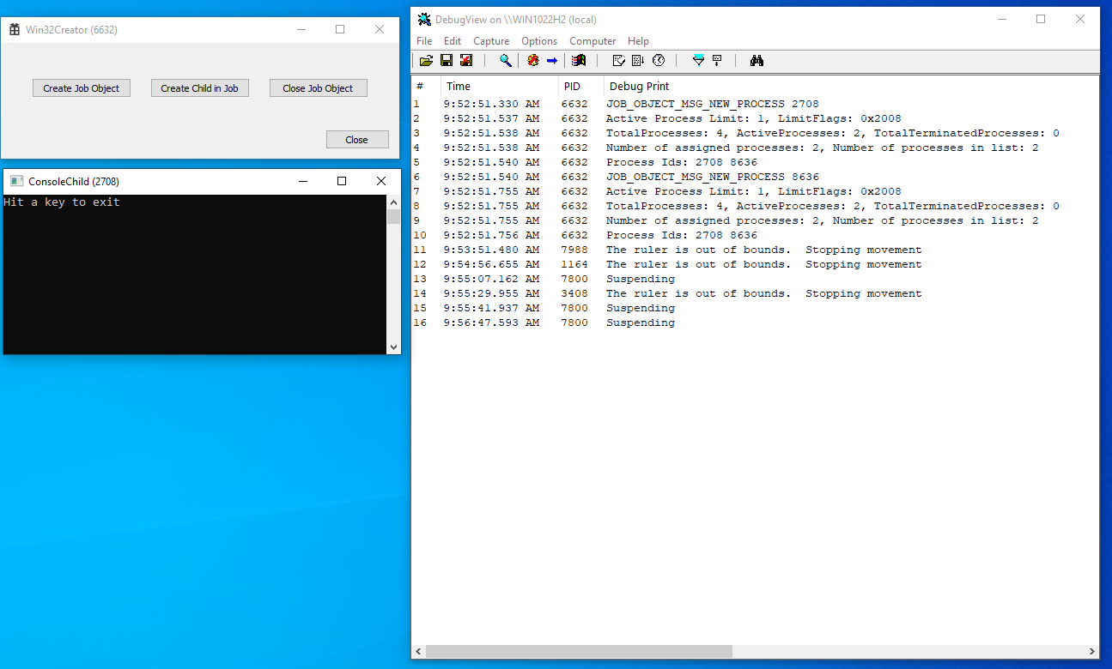Click the ConsoleChild scrollbar up arrow

[x=394, y=202]
